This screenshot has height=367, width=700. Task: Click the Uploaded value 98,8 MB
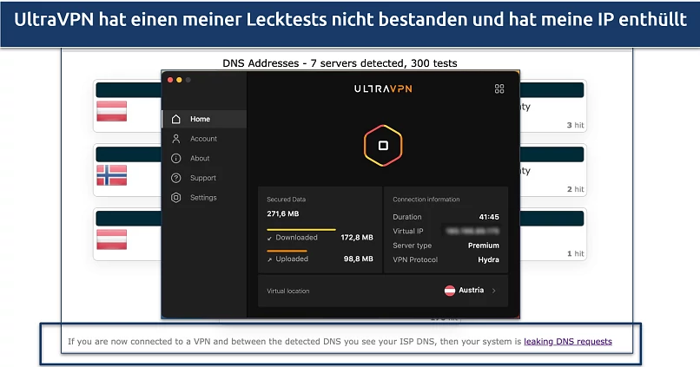pyautogui.click(x=358, y=259)
